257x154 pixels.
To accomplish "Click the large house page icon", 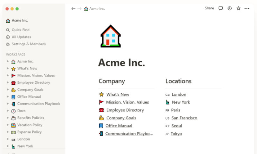I will click(x=111, y=36).
